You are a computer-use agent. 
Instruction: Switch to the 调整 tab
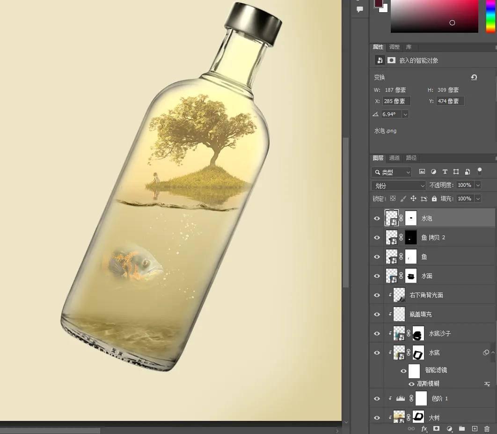(x=394, y=47)
